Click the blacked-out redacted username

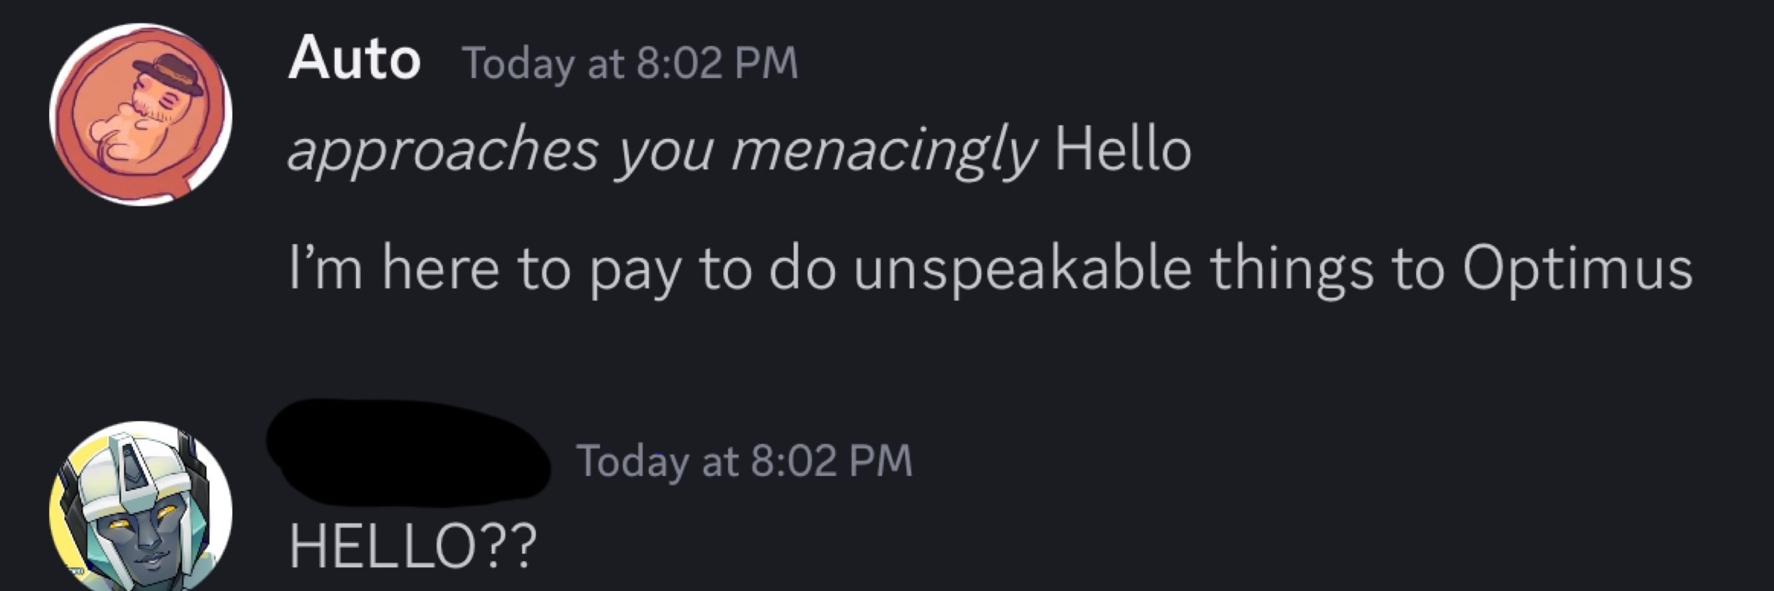pos(407,452)
